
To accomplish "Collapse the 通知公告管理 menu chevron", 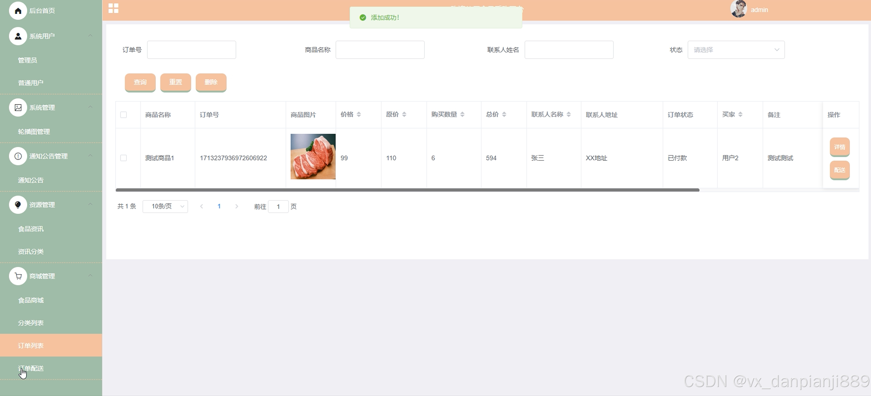I will click(90, 156).
